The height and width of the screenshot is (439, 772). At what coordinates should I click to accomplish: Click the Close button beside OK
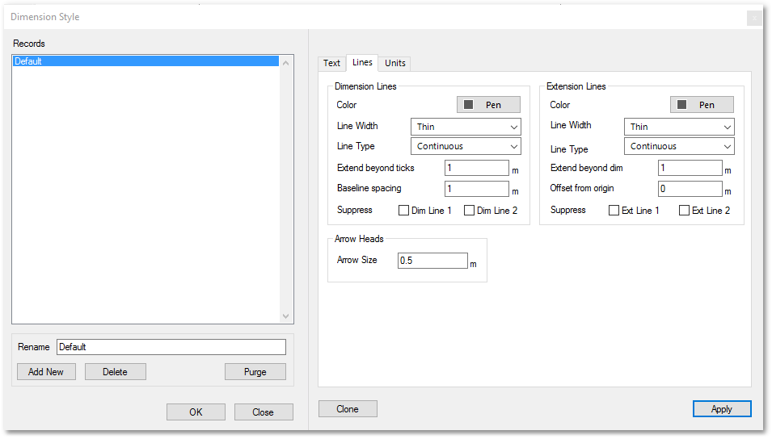pos(264,412)
